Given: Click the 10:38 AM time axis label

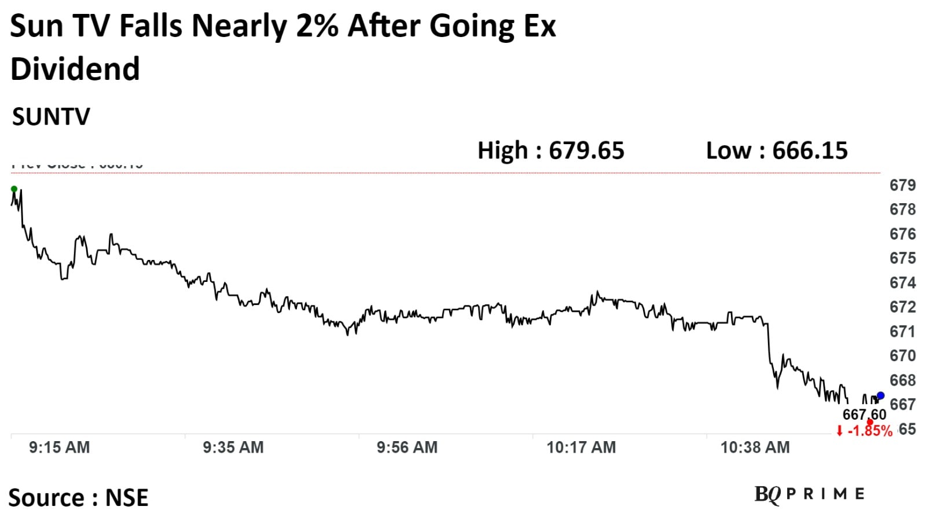Looking at the screenshot, I should pos(755,447).
